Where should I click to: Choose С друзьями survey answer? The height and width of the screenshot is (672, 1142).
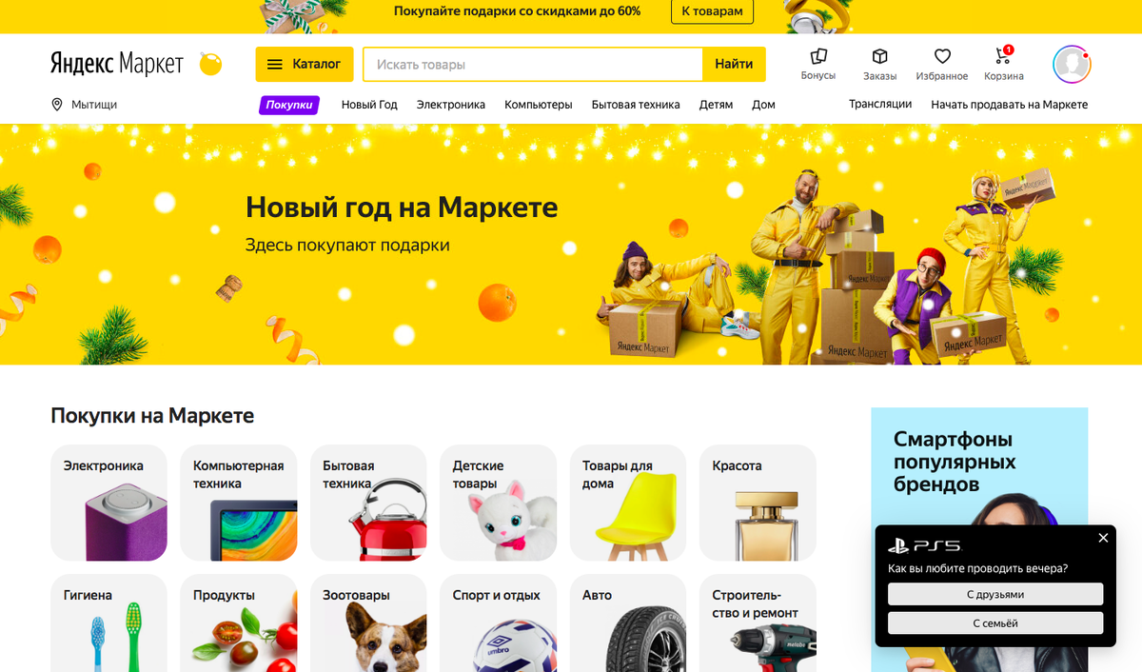[x=995, y=594]
